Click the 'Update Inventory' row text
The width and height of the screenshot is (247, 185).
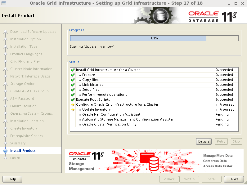pyautogui.click(x=97, y=109)
